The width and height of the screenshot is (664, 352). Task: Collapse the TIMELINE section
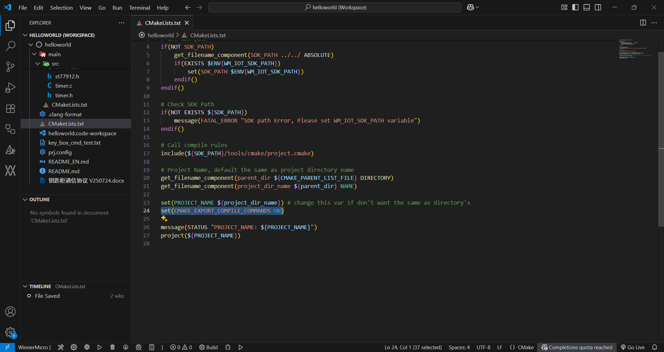pyautogui.click(x=25, y=286)
